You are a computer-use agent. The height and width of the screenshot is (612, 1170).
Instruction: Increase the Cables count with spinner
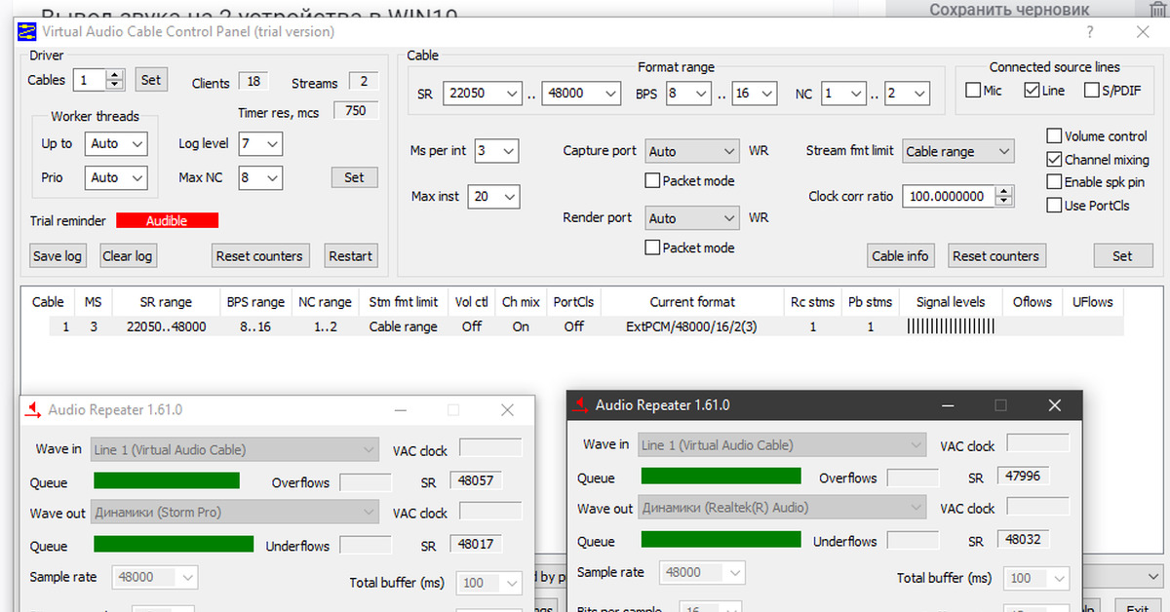point(117,75)
